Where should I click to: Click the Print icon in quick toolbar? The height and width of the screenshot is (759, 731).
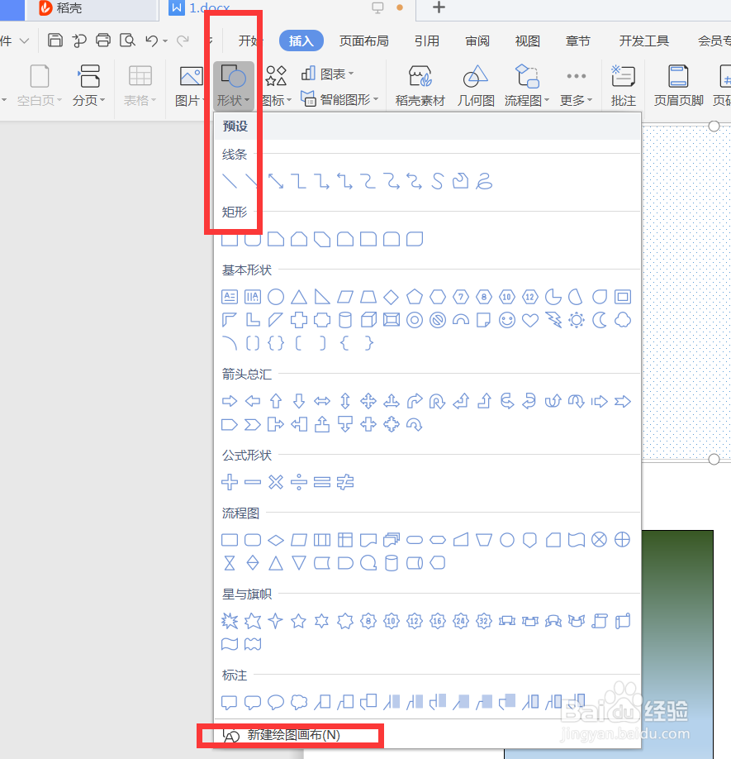[x=103, y=41]
